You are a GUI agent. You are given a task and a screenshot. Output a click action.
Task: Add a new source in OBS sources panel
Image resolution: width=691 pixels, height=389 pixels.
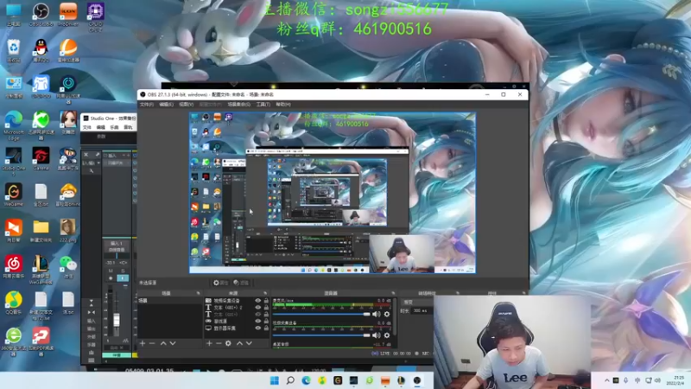pyautogui.click(x=209, y=343)
